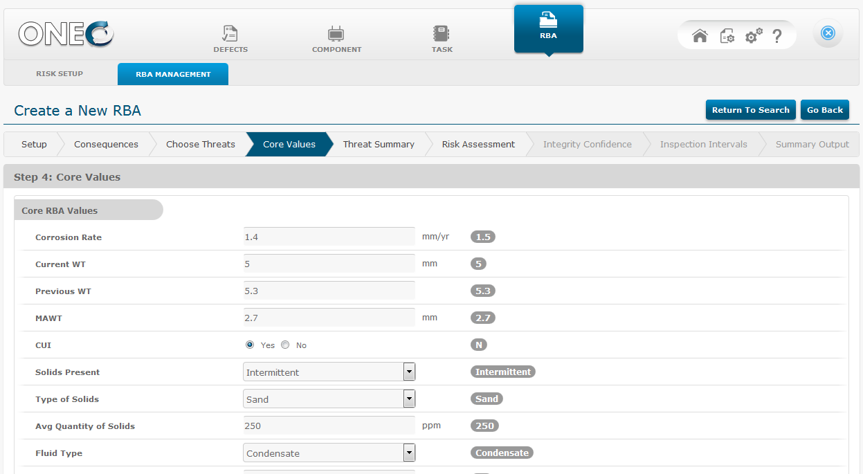Open the settings gears icon

[753, 36]
